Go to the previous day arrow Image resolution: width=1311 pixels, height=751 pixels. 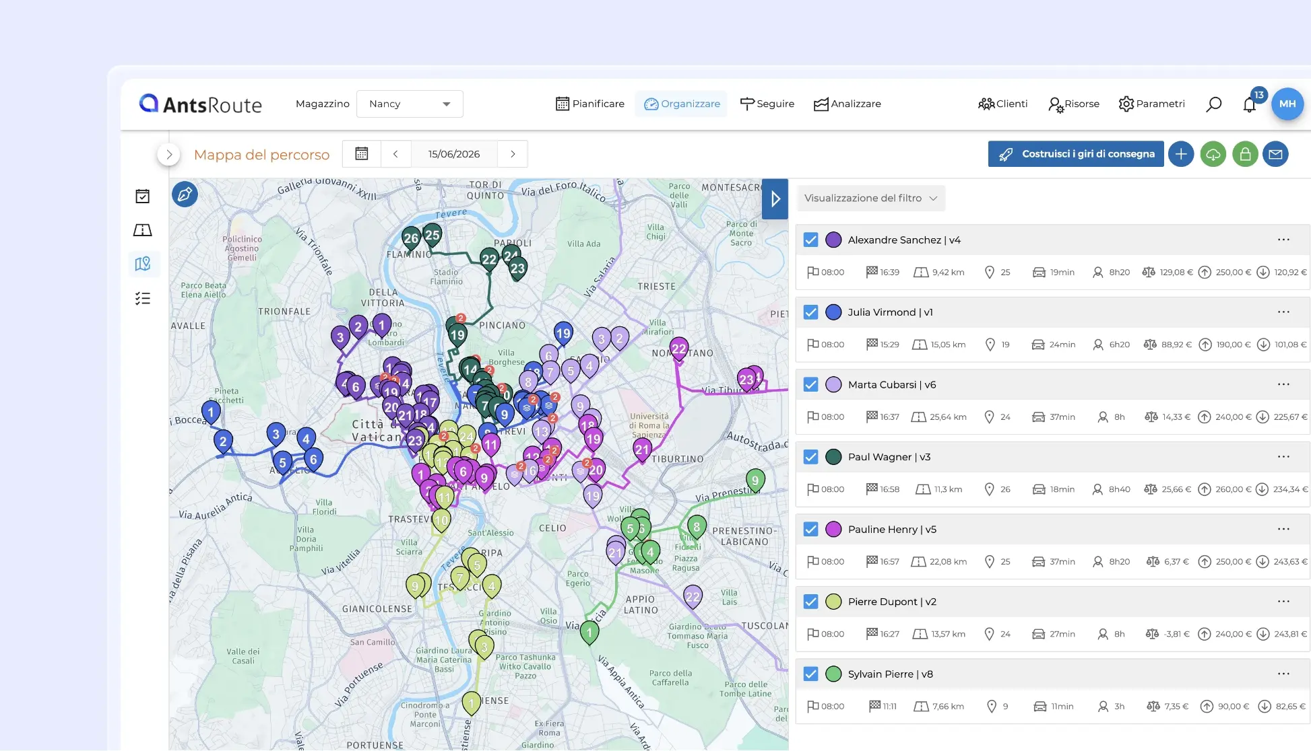(395, 154)
